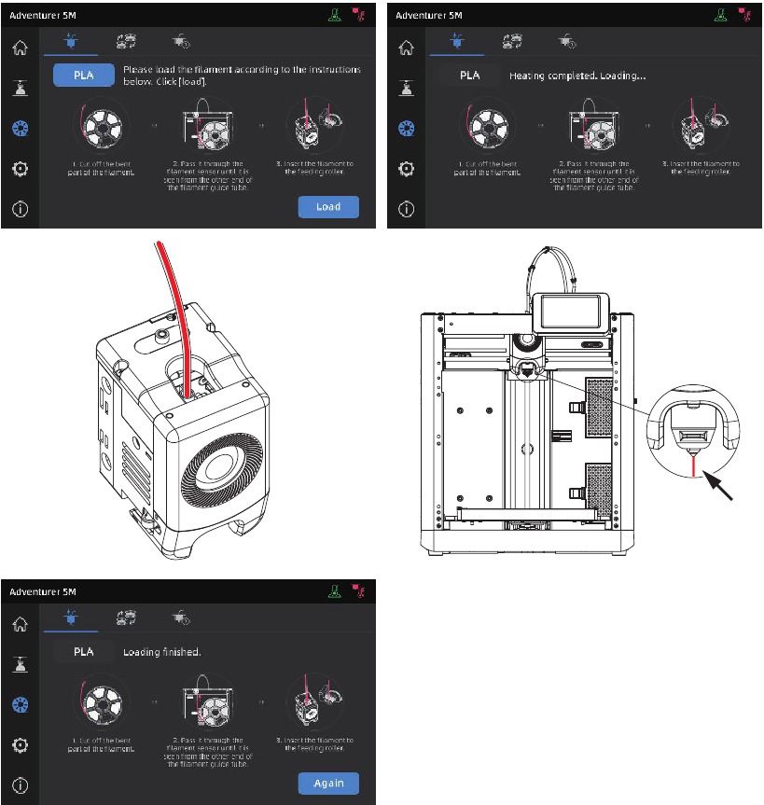The height and width of the screenshot is (805, 764).
Task: Click the blue Load button
Action: 328,207
